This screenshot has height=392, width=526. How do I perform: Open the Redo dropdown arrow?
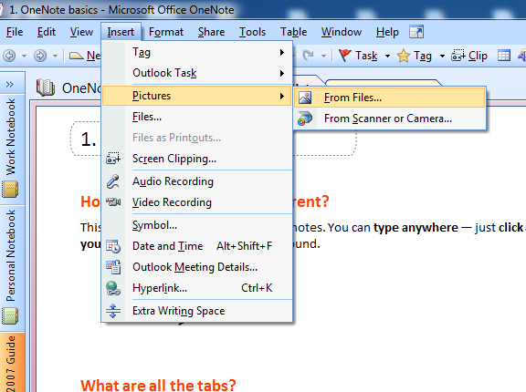(x=323, y=56)
